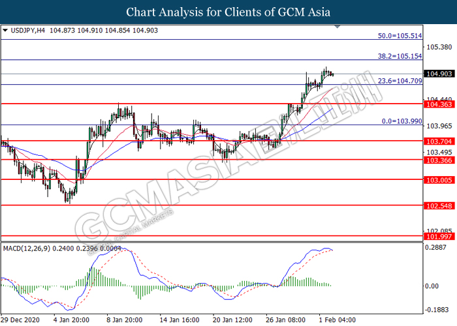Screen dimensions: 457x326
Task: Click the MACD scale value -0.1883
Action: (x=437, y=310)
